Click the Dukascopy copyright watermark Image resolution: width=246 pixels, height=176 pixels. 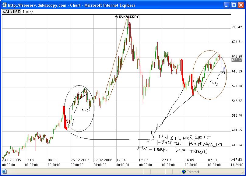(127, 17)
